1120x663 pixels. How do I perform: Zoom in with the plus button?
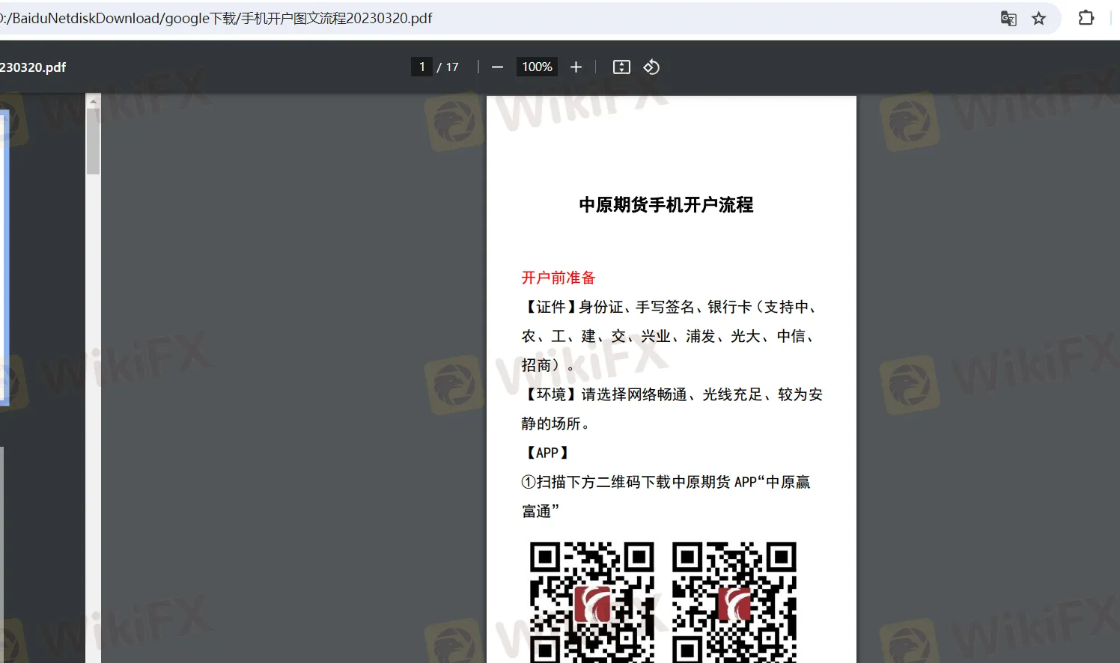[x=576, y=67]
